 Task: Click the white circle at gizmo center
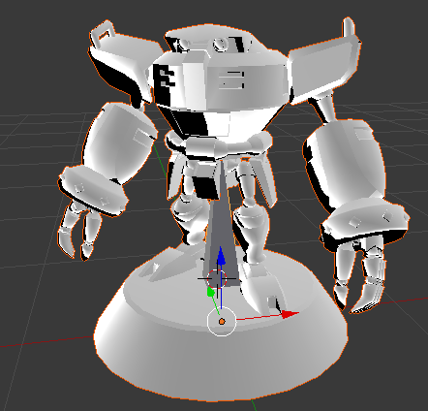(x=222, y=322)
